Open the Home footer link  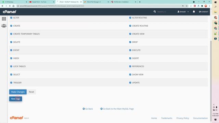pyautogui.click(x=154, y=118)
